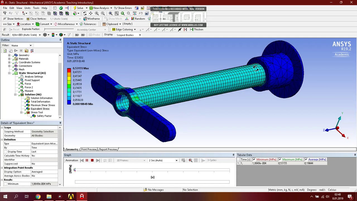Toggle the Minimum result checkbox in Details

click(x=6, y=184)
